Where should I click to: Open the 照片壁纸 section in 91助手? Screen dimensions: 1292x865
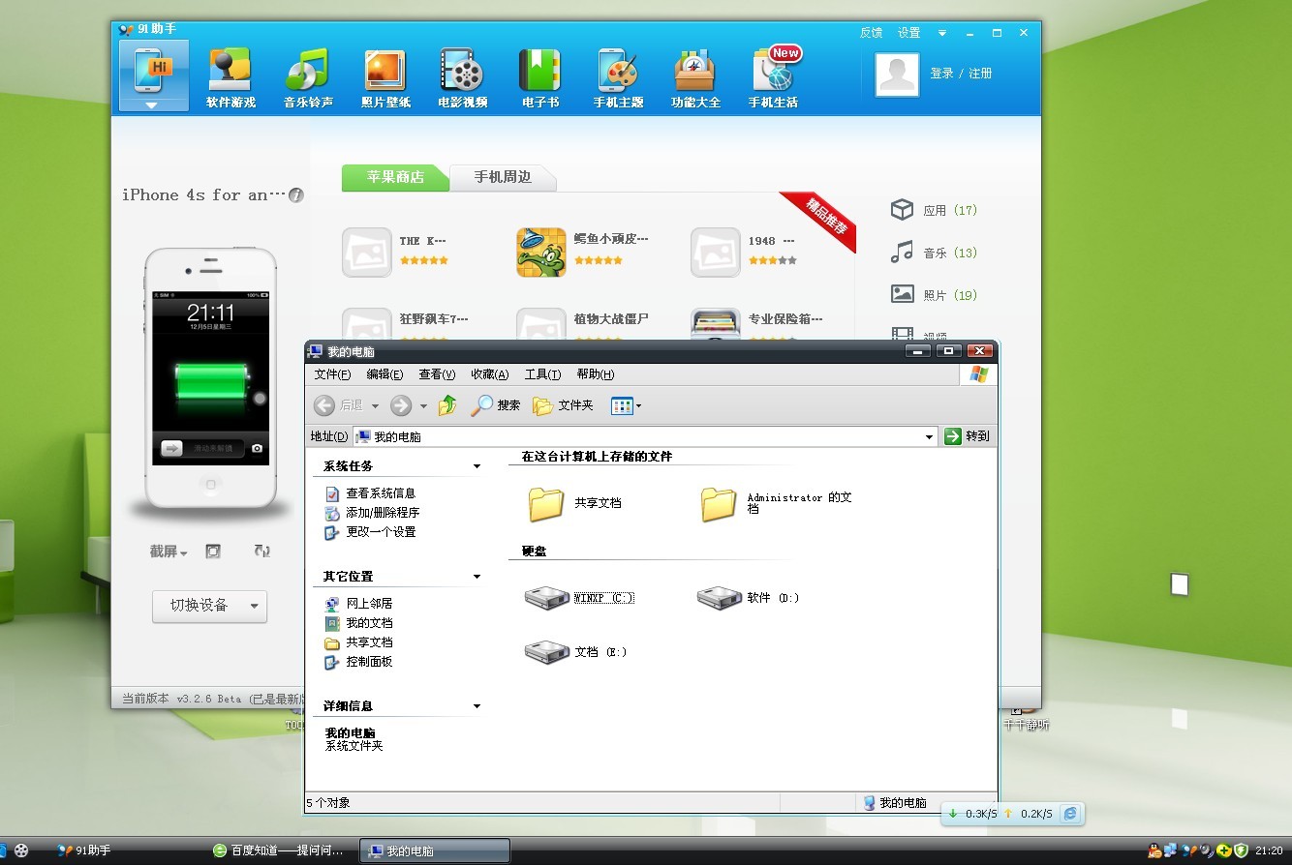385,77
